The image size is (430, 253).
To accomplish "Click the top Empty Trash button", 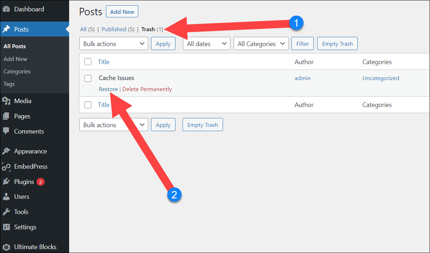I will click(337, 44).
